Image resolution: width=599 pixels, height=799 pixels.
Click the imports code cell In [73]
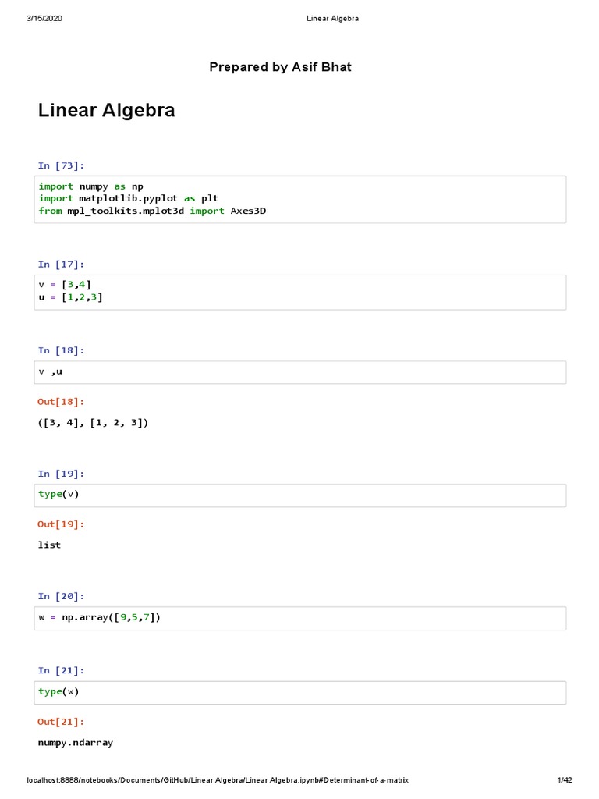300,199
